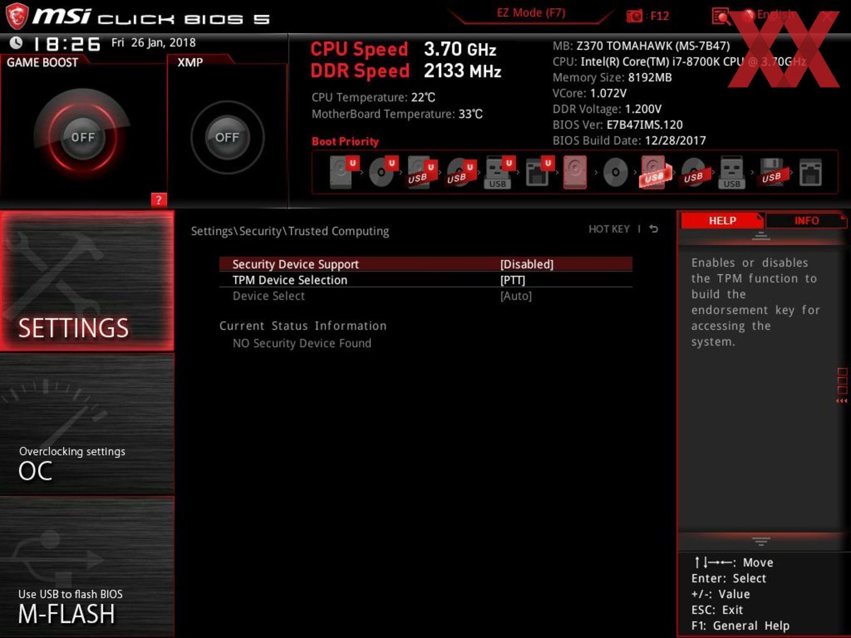Screen dimensions: 851x638
Task: Click the system clock showing 18:26
Action: pos(67,44)
